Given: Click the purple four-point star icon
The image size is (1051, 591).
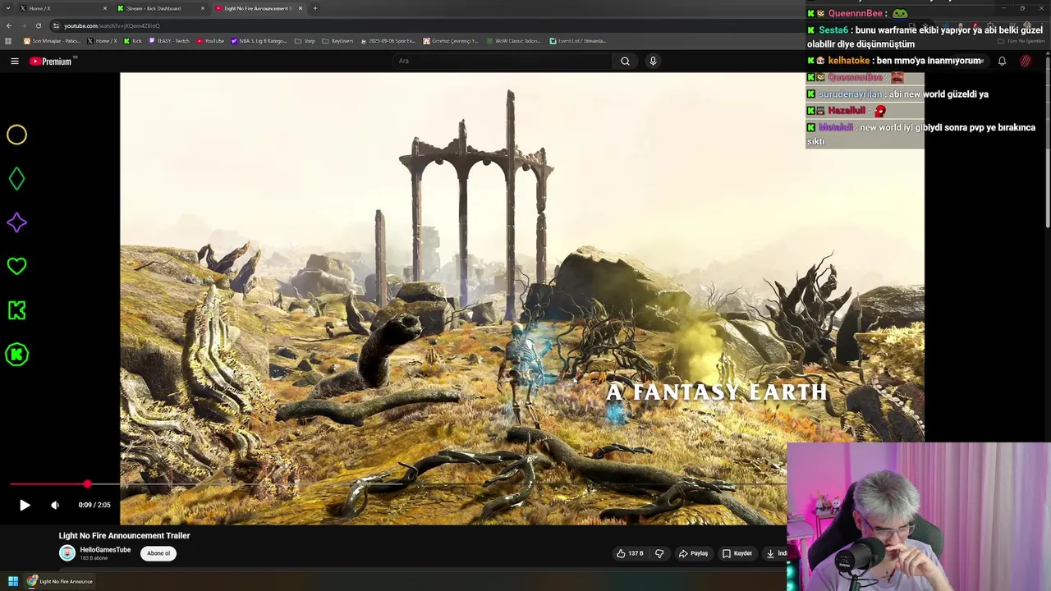Looking at the screenshot, I should tap(16, 222).
